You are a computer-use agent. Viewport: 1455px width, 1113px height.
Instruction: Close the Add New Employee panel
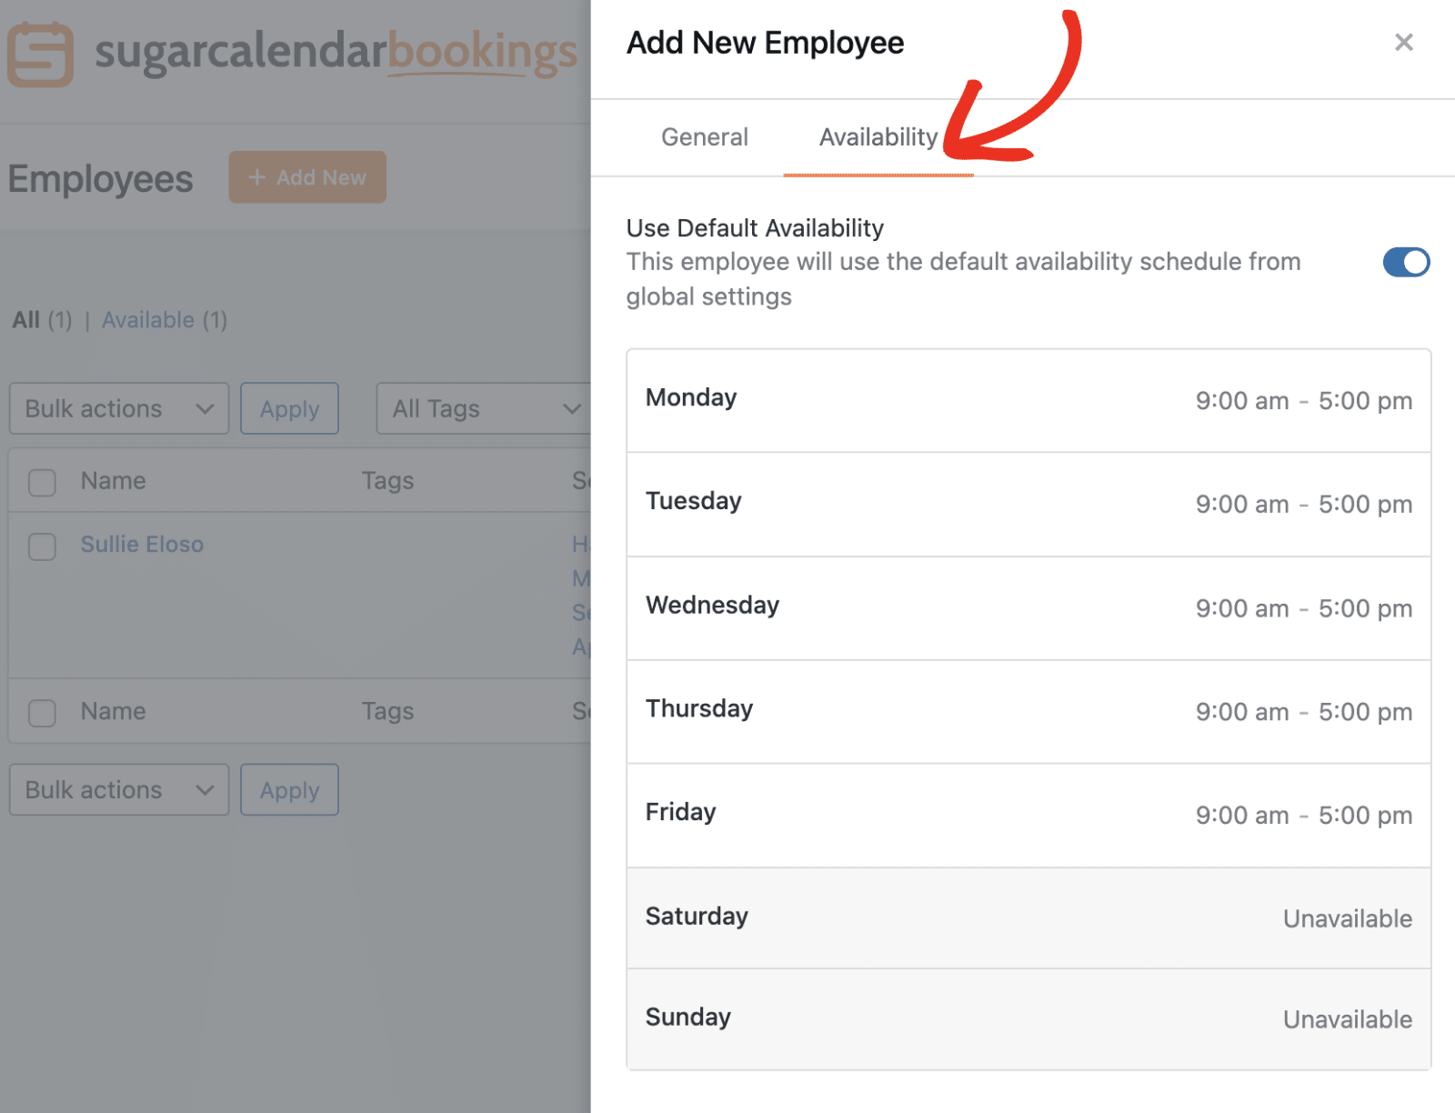(x=1404, y=42)
